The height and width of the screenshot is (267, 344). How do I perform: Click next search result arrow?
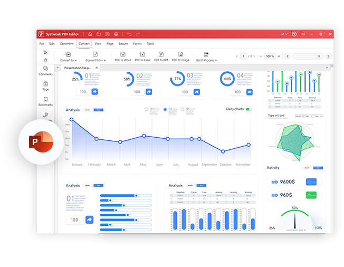(x=328, y=56)
